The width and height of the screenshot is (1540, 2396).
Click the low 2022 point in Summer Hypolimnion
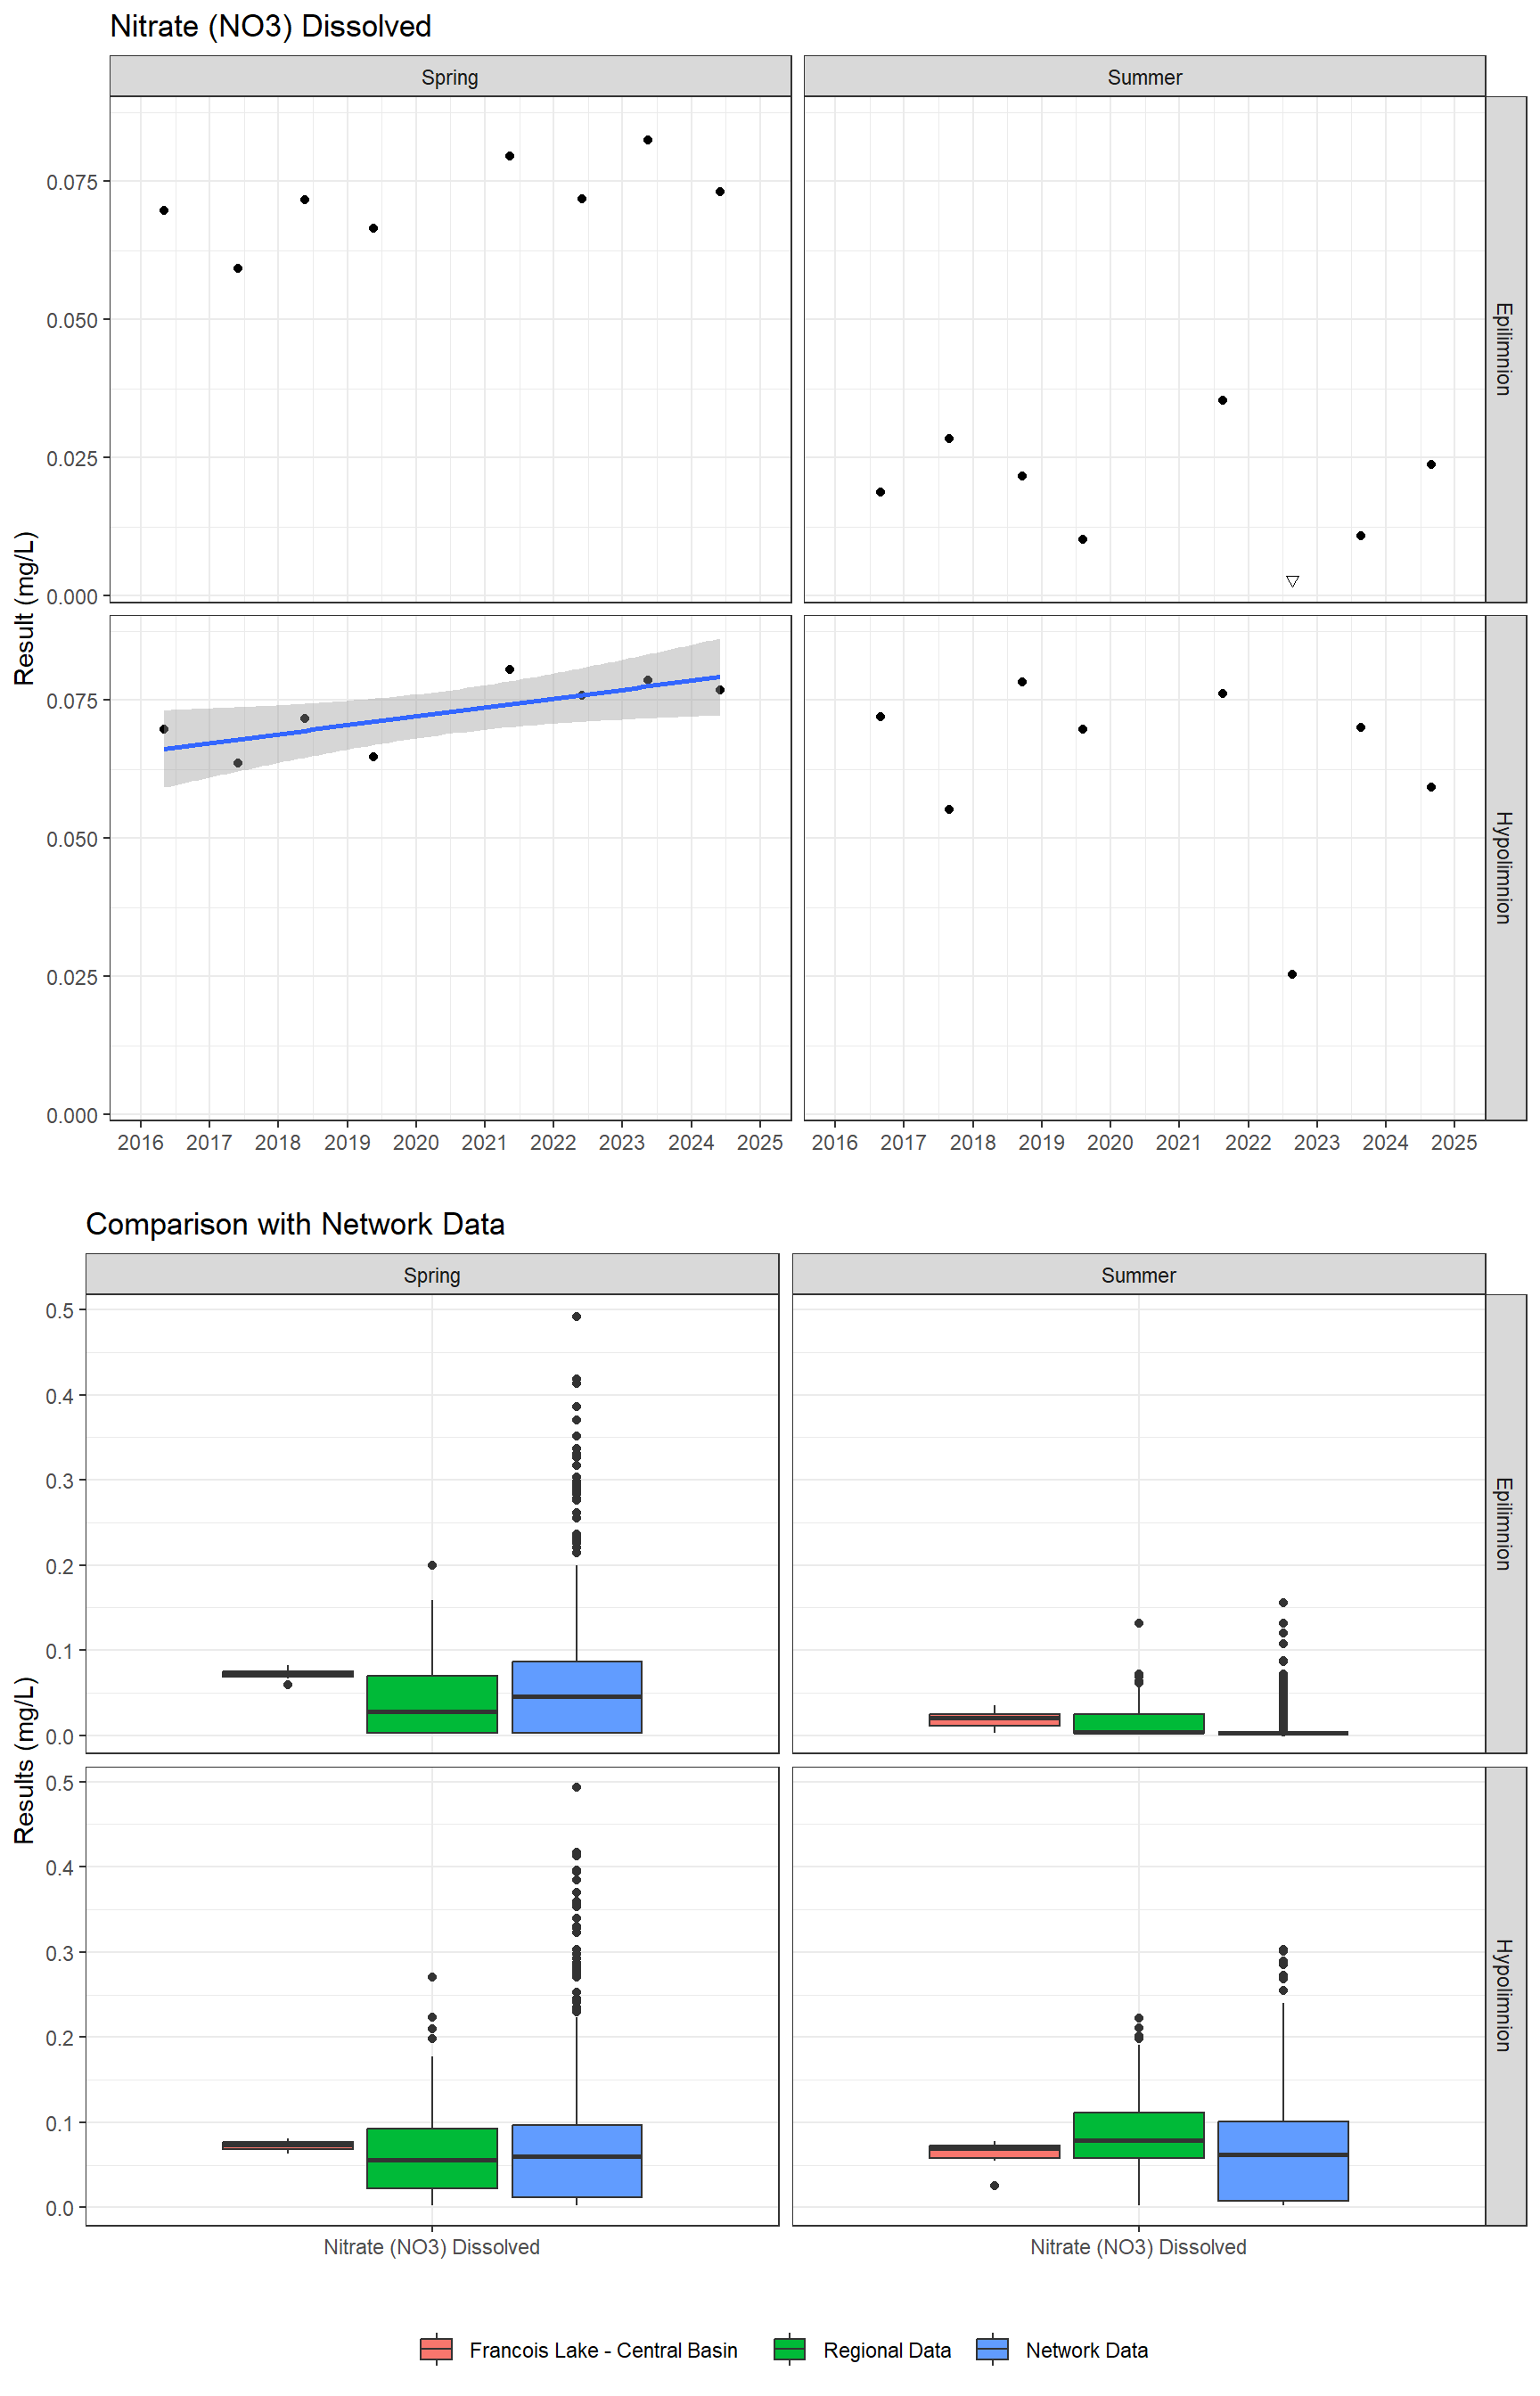click(x=1292, y=974)
